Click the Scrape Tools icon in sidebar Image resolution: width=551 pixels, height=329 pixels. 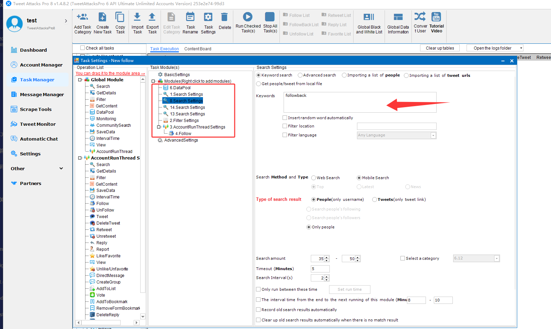(14, 109)
